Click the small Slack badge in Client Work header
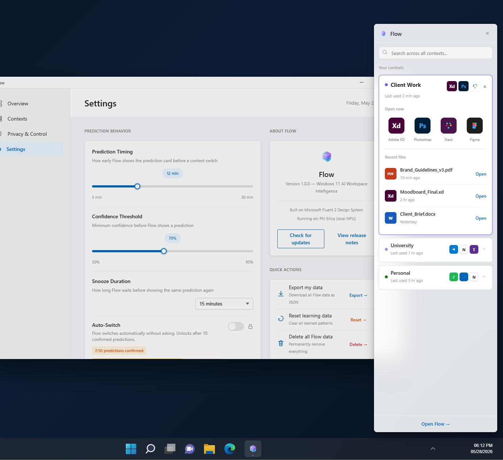The image size is (503, 460). [475, 86]
